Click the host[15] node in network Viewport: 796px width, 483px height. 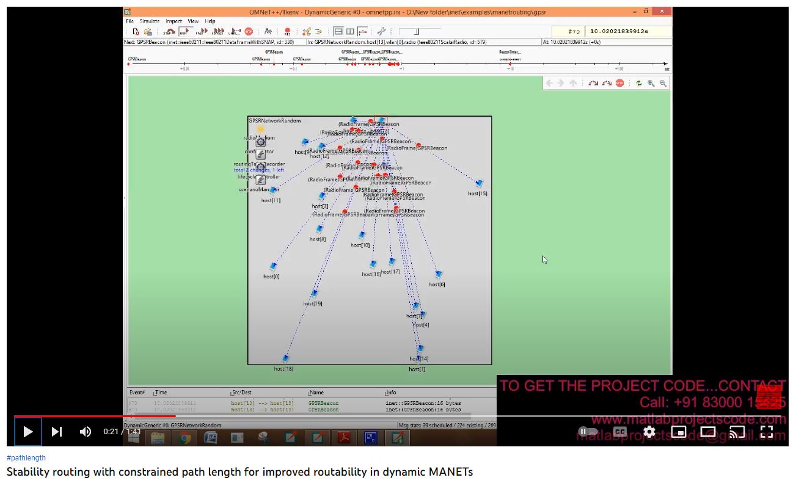point(480,184)
